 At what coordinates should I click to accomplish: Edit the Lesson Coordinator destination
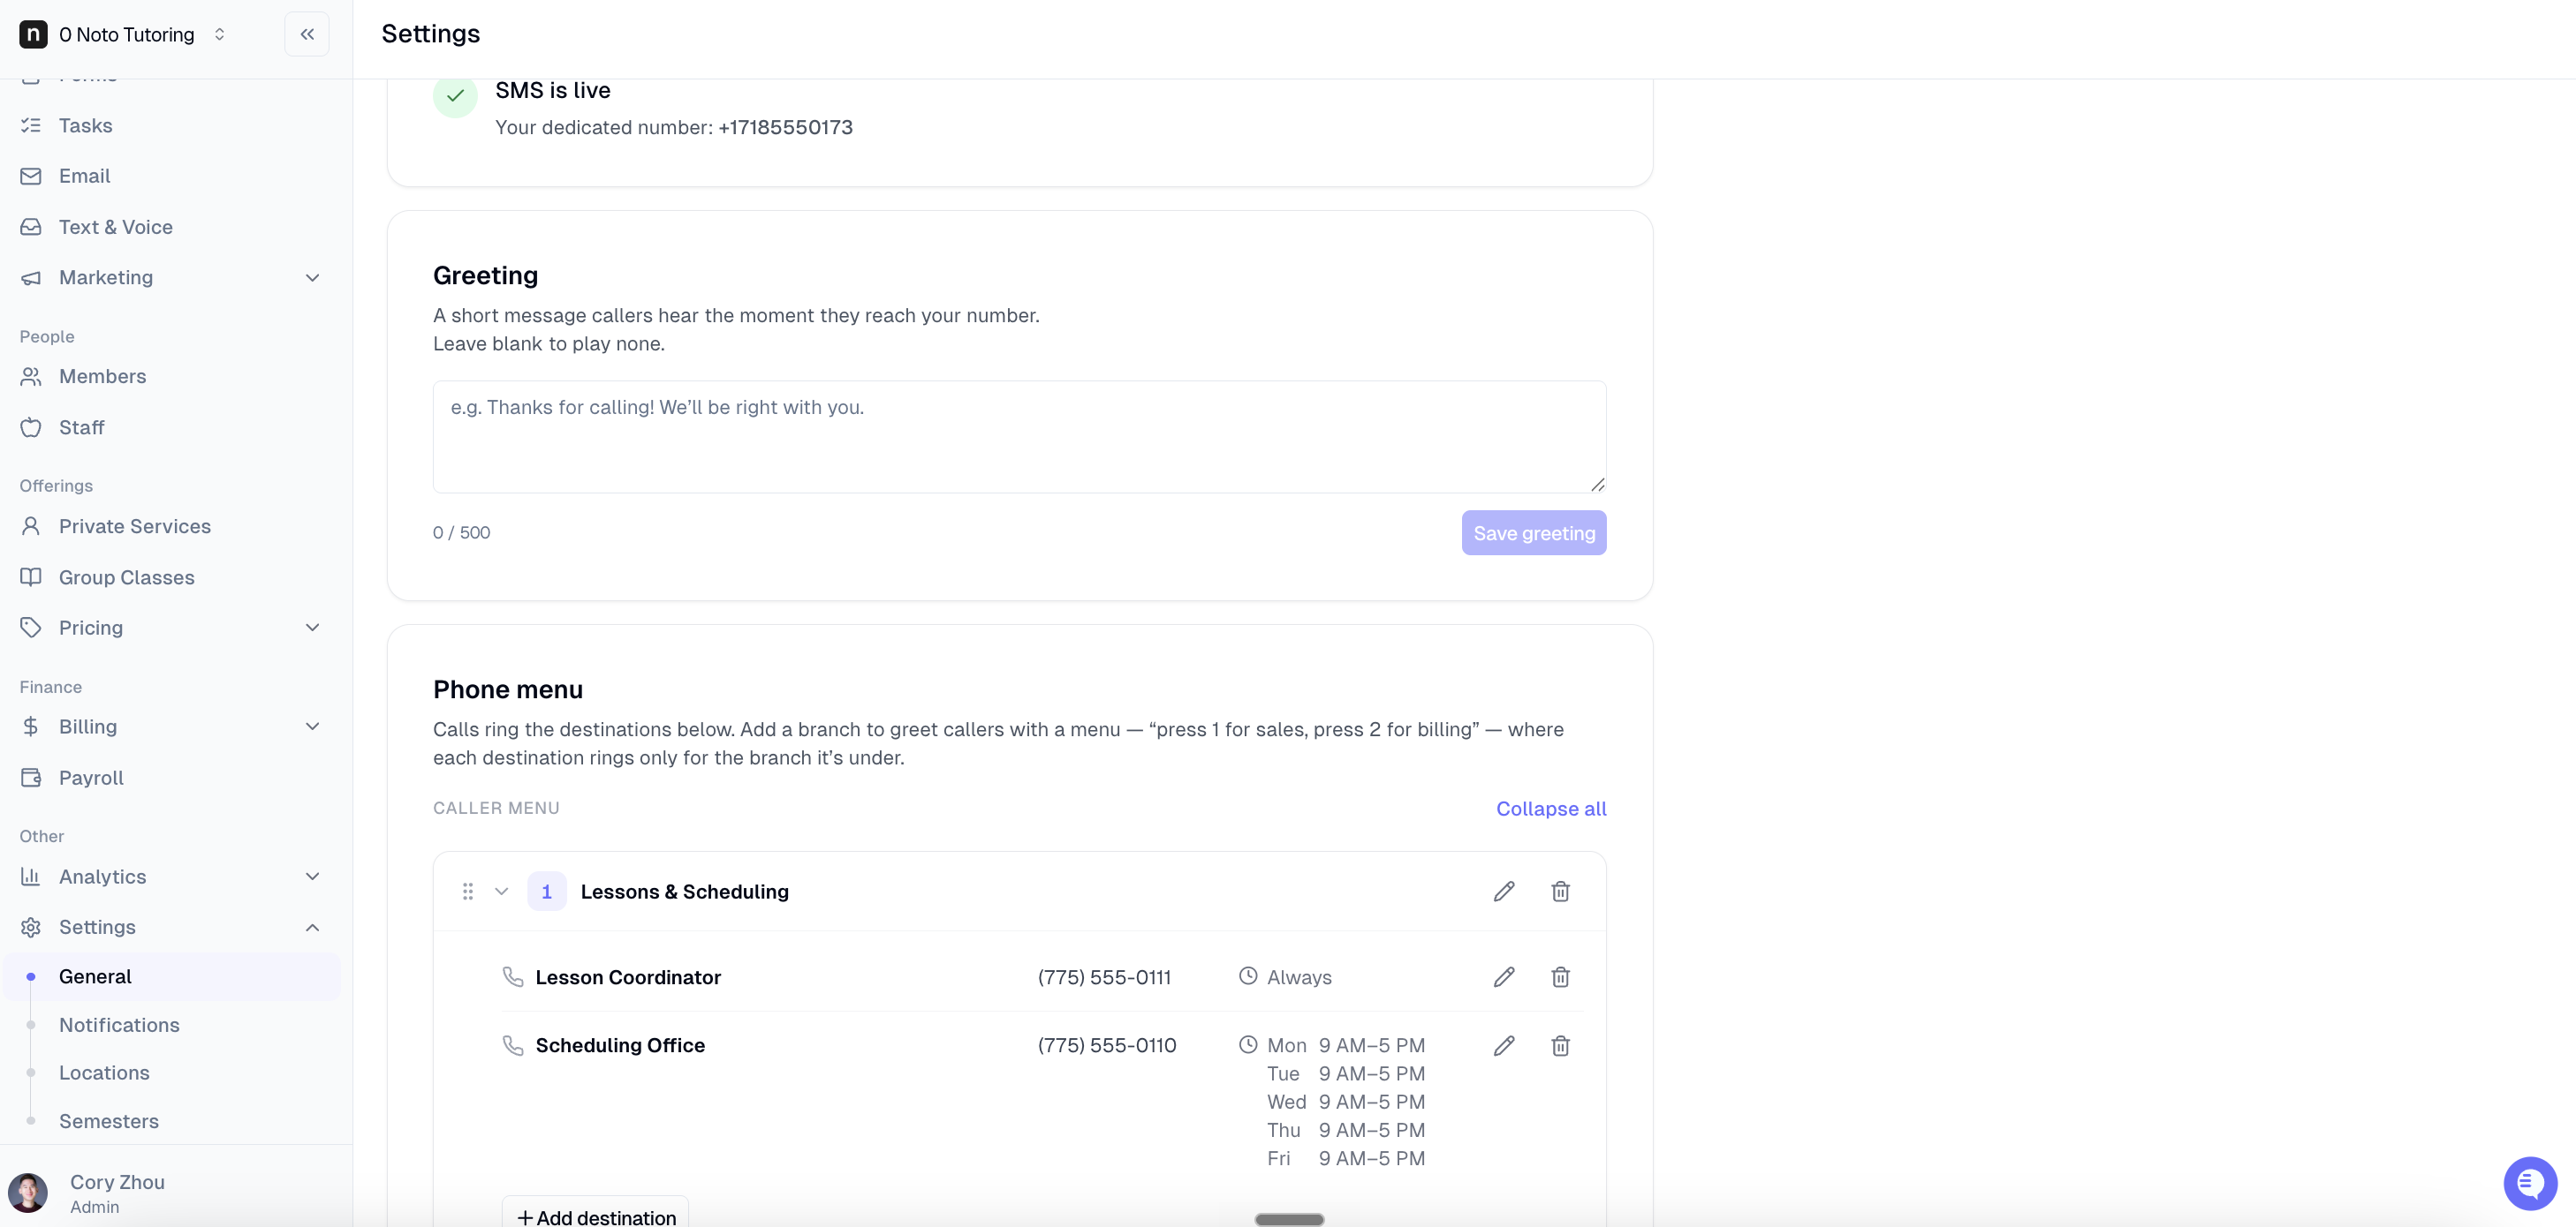(1504, 977)
